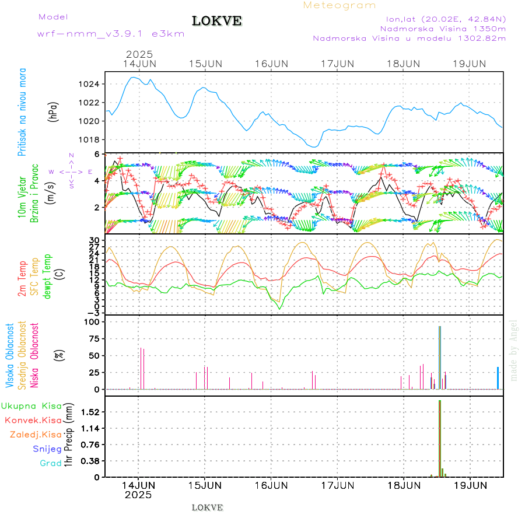The height and width of the screenshot is (525, 525).
Task: Click the Meteogram heading text
Action: pos(339,5)
